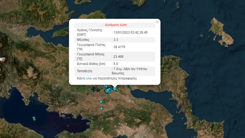245x138 pixels.
Task: Click the latitude value 38.4176
Action: (119, 47)
